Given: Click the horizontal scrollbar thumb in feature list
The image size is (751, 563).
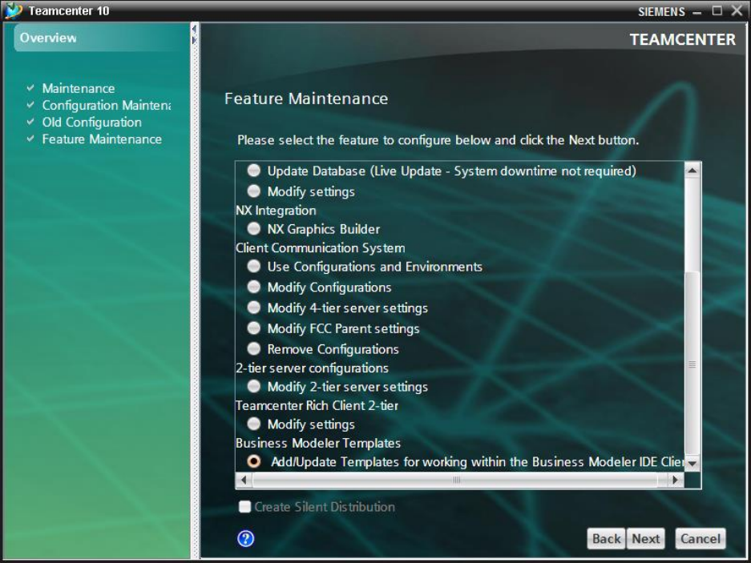Looking at the screenshot, I should (455, 479).
